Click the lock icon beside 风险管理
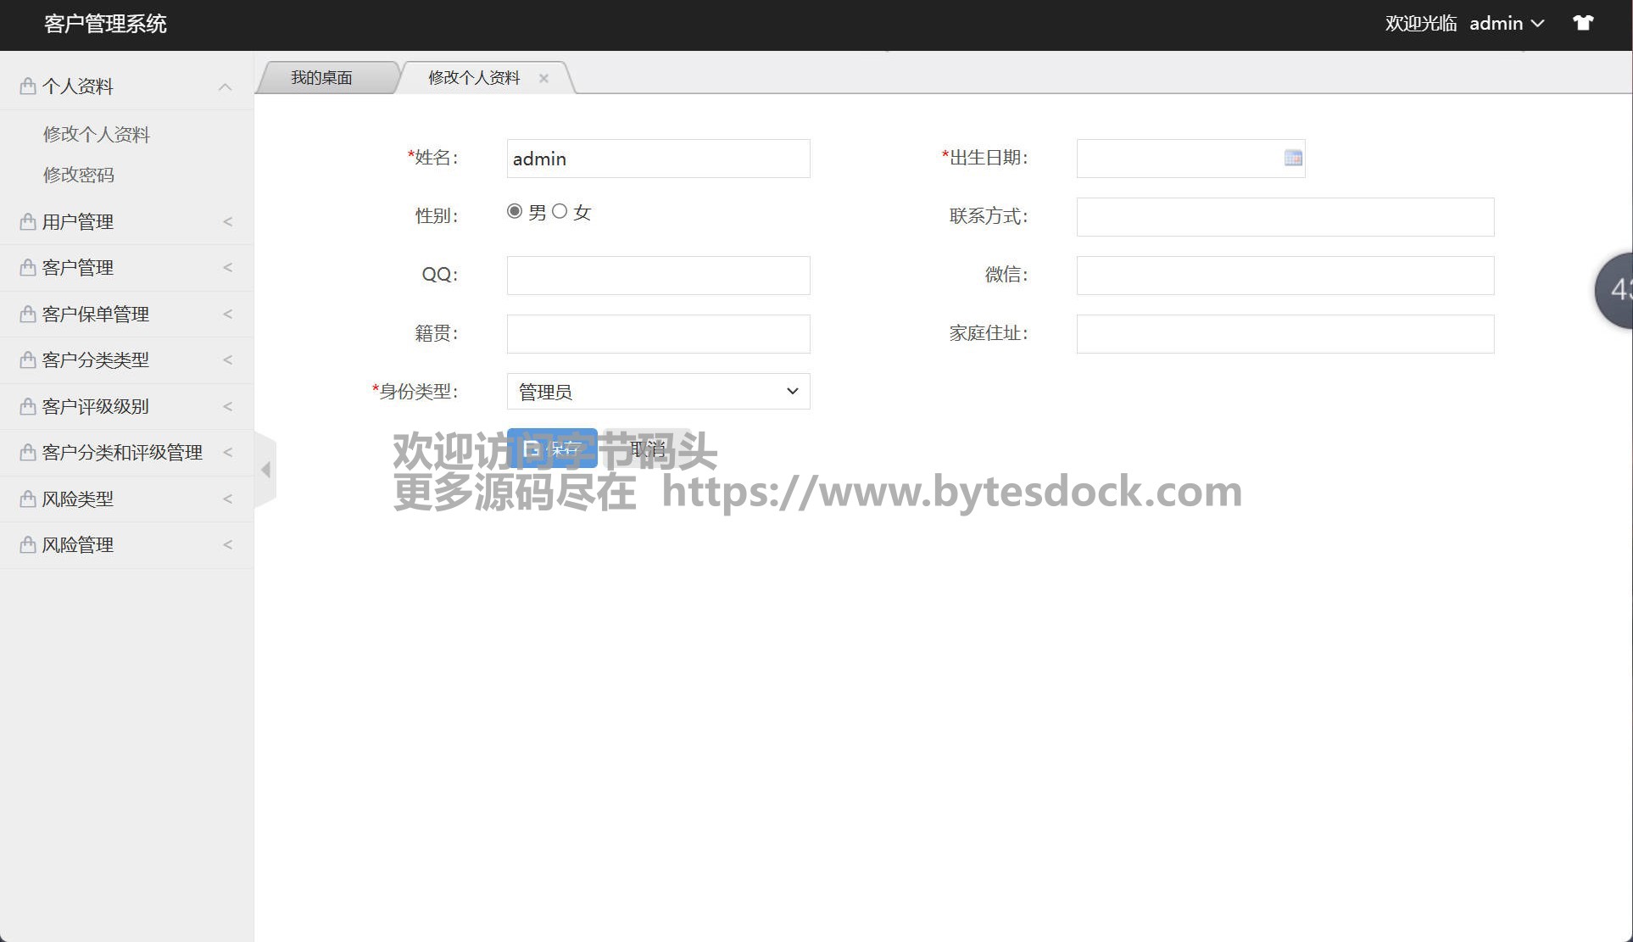The width and height of the screenshot is (1633, 942). click(27, 544)
